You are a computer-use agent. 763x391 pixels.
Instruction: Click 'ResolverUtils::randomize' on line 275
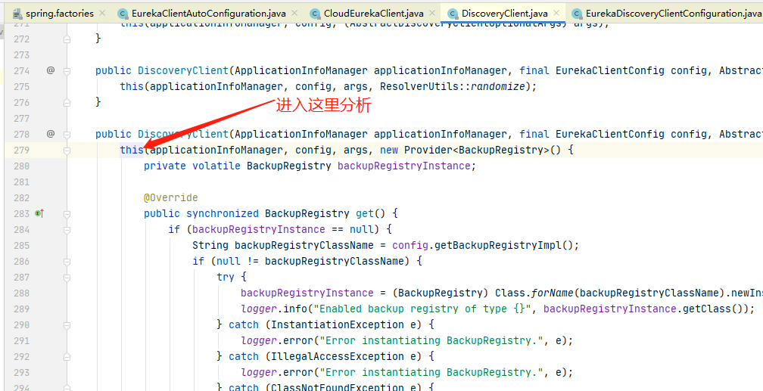pos(453,86)
